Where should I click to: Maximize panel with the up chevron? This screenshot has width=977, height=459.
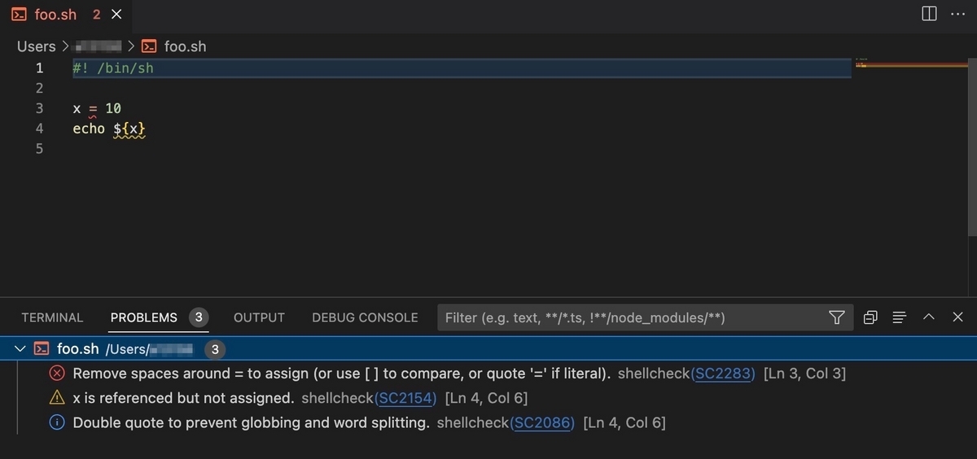click(929, 317)
